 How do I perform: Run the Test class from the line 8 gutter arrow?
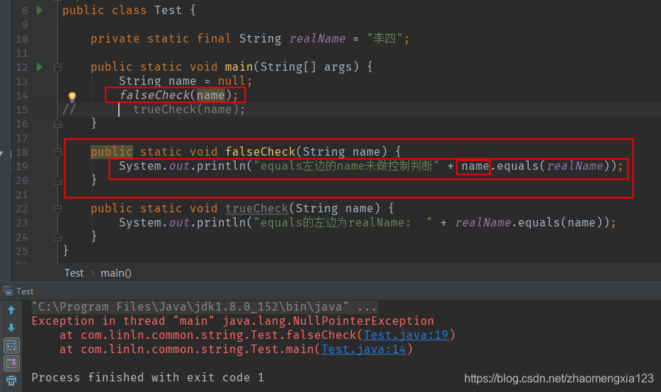pyautogui.click(x=40, y=10)
